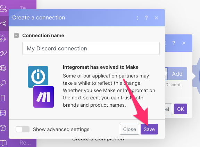Open help for Create a connection dialog
The image size is (200, 147).
(147, 18)
